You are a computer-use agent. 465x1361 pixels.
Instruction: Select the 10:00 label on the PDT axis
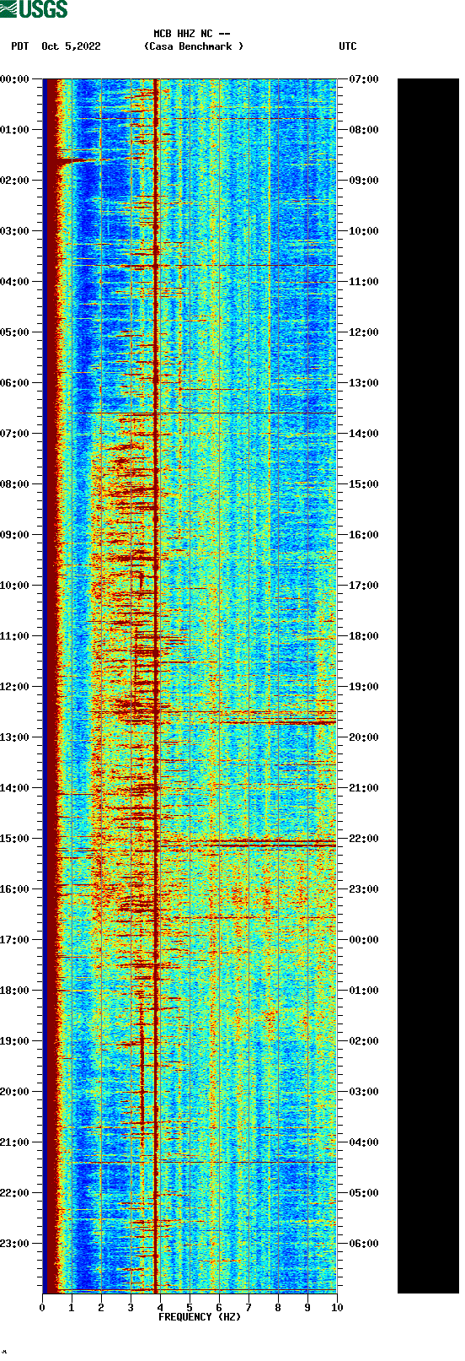[14, 586]
